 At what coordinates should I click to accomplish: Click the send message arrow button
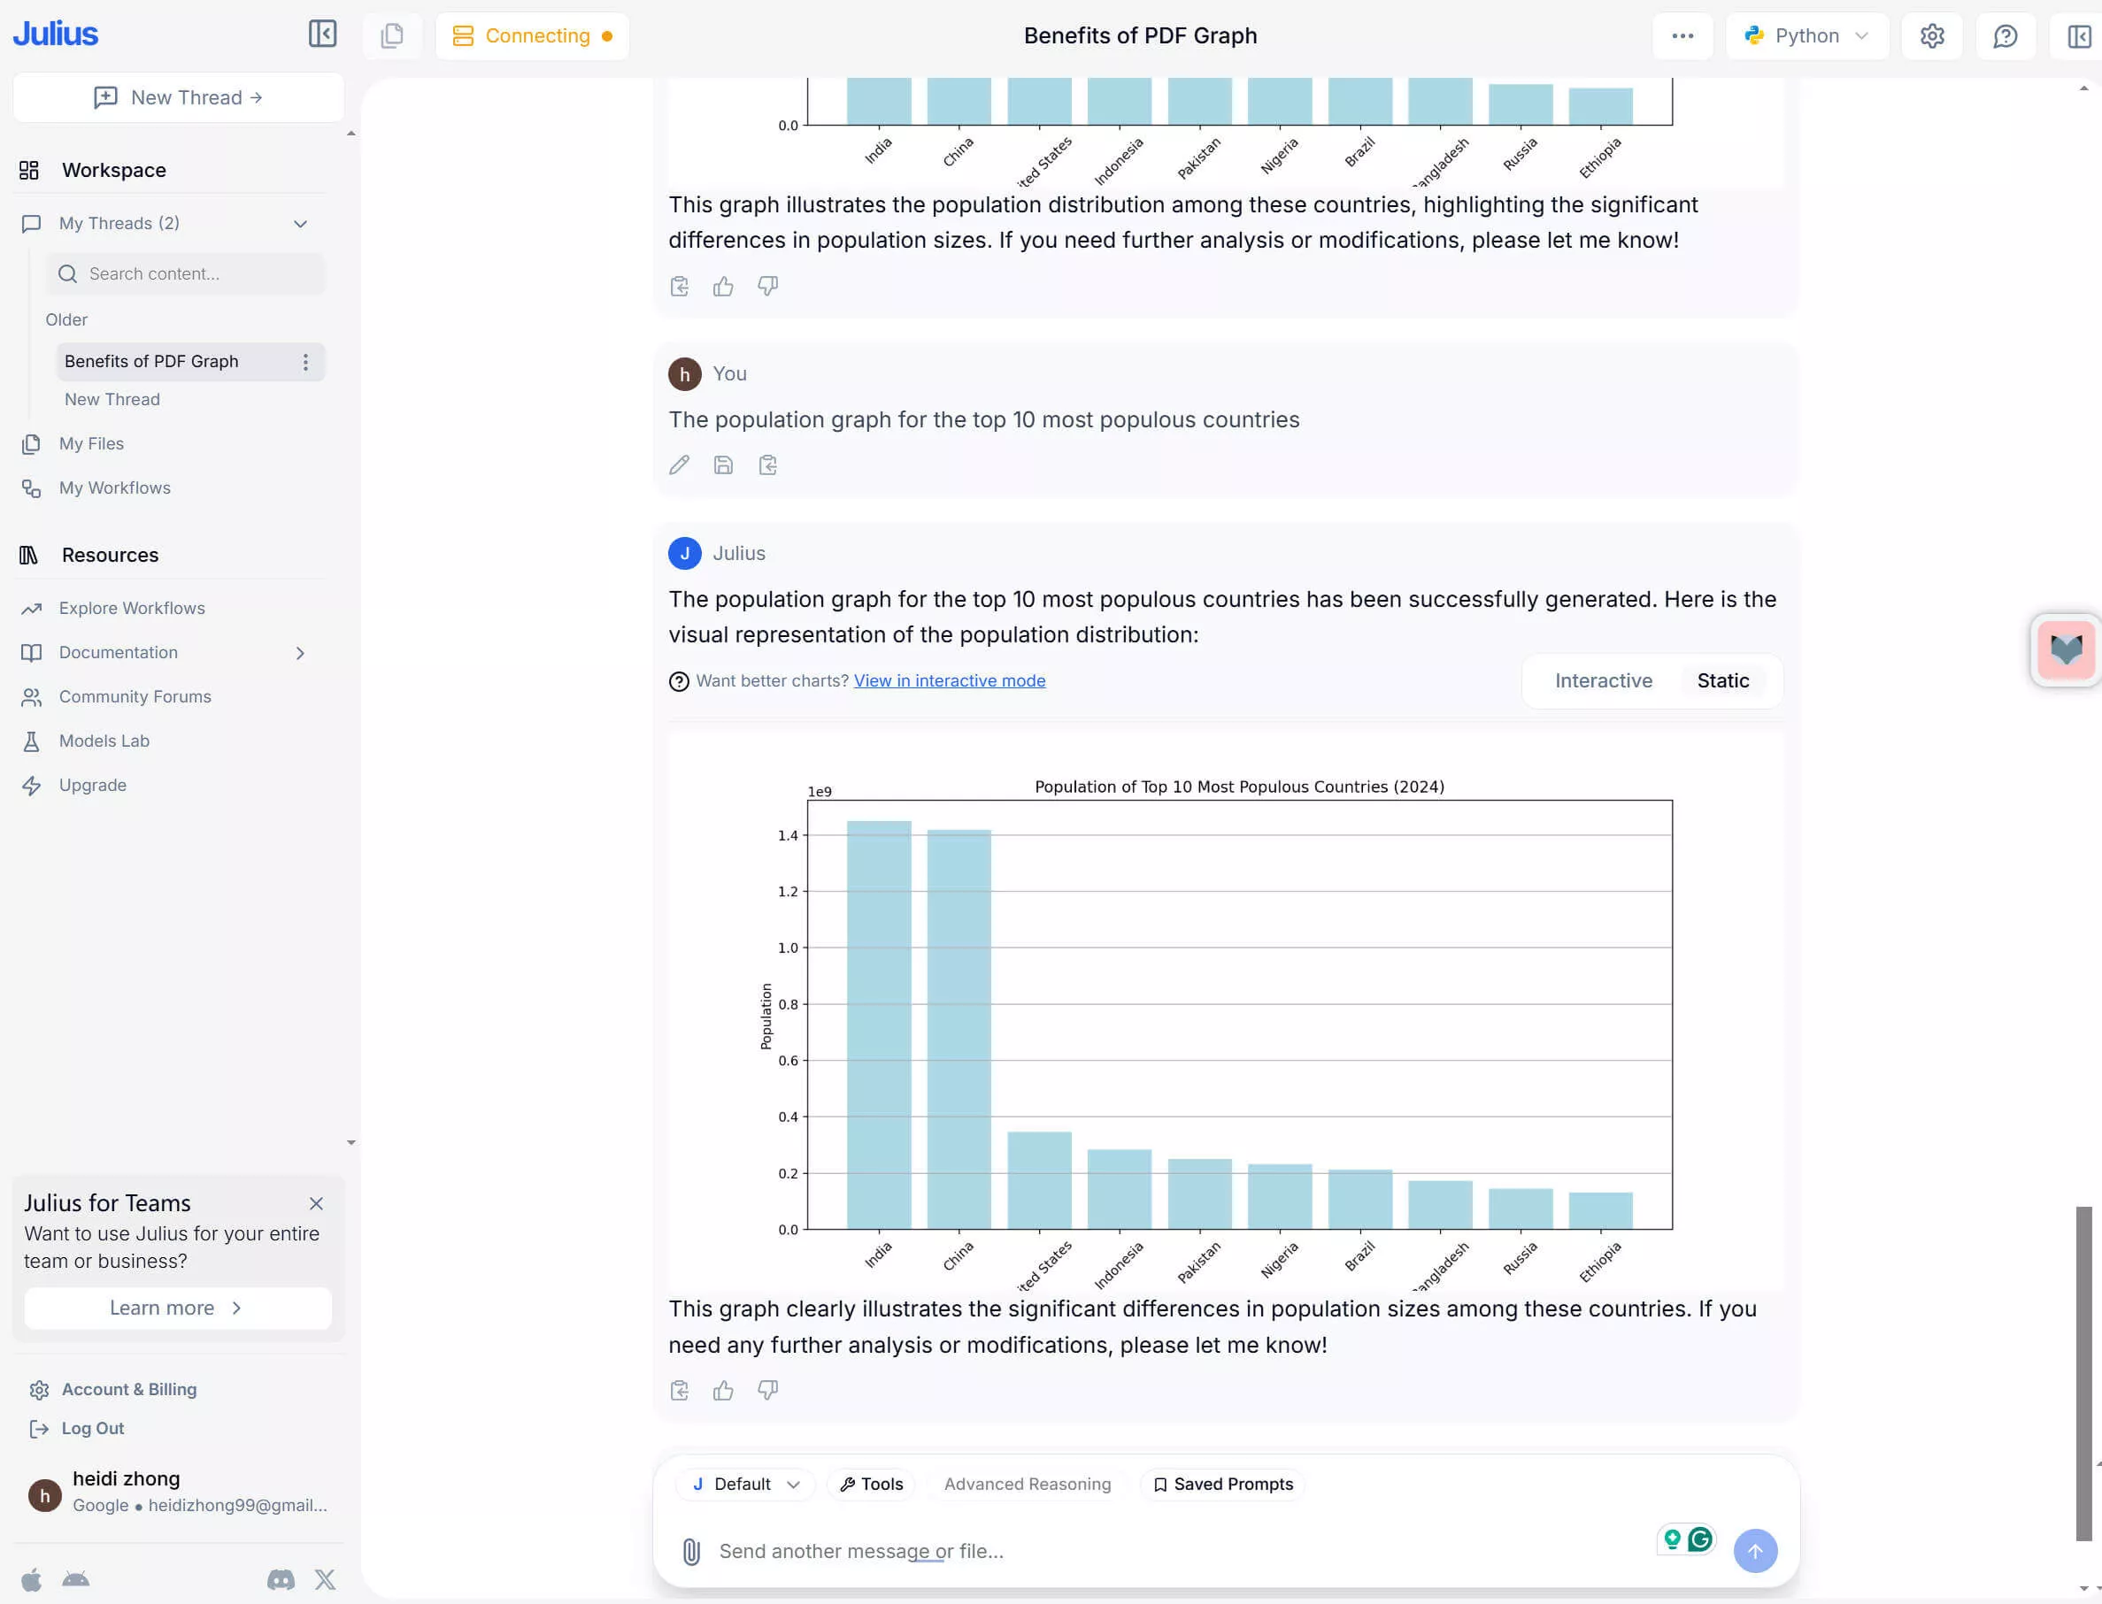pos(1754,1552)
